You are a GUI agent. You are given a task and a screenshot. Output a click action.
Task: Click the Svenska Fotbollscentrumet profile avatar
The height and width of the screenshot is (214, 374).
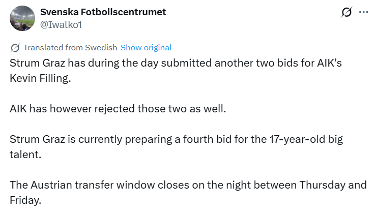(23, 18)
